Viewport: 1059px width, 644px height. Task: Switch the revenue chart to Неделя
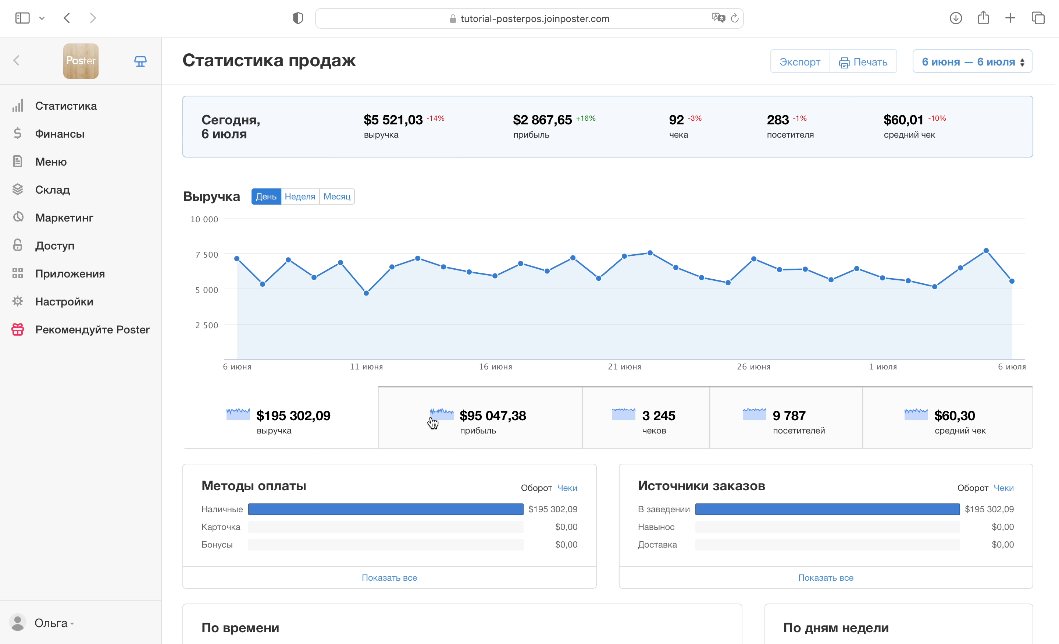(300, 197)
